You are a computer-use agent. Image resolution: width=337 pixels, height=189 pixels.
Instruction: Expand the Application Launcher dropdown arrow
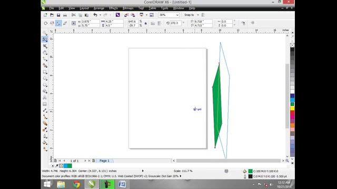point(146,15)
